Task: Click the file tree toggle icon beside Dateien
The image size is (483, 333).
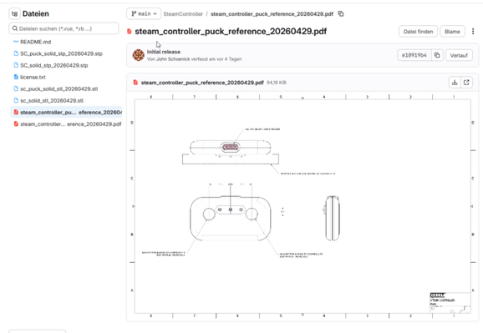Action: (14, 14)
